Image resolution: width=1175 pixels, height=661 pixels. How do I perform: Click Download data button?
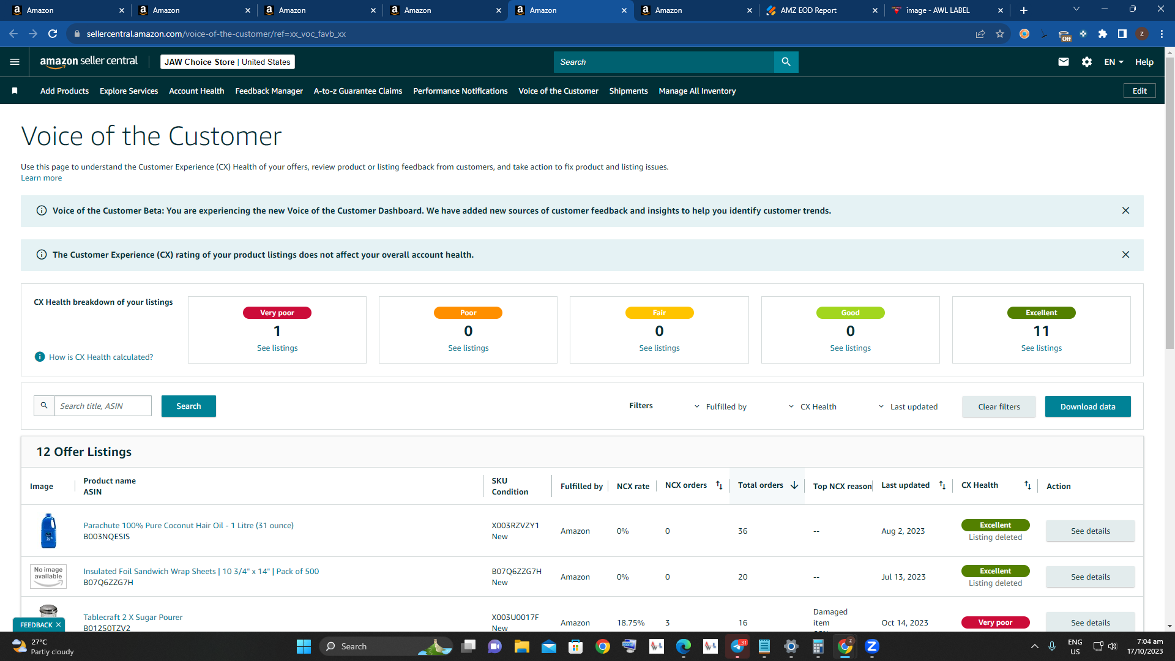(1087, 406)
